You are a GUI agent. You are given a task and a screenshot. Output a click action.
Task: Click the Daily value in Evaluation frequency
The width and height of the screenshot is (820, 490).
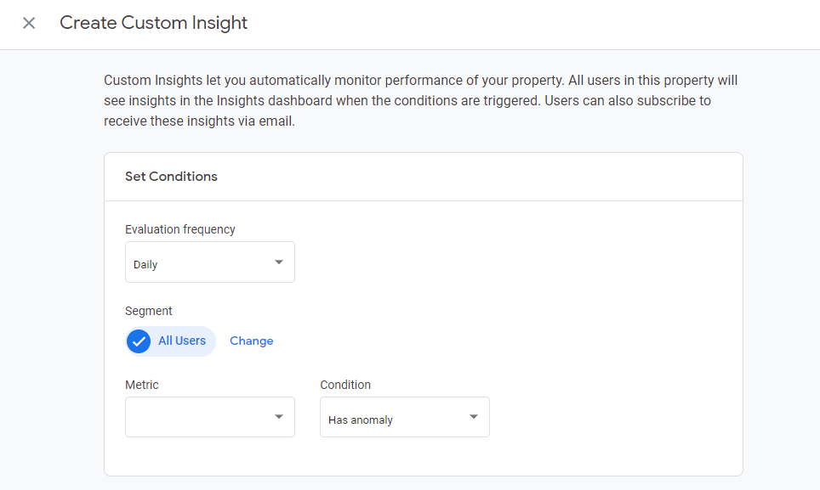tap(145, 265)
